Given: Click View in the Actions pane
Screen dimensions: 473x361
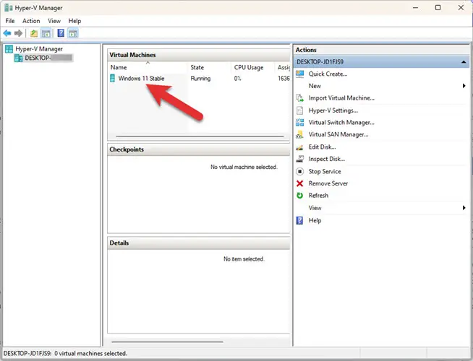Looking at the screenshot, I should click(x=315, y=208).
